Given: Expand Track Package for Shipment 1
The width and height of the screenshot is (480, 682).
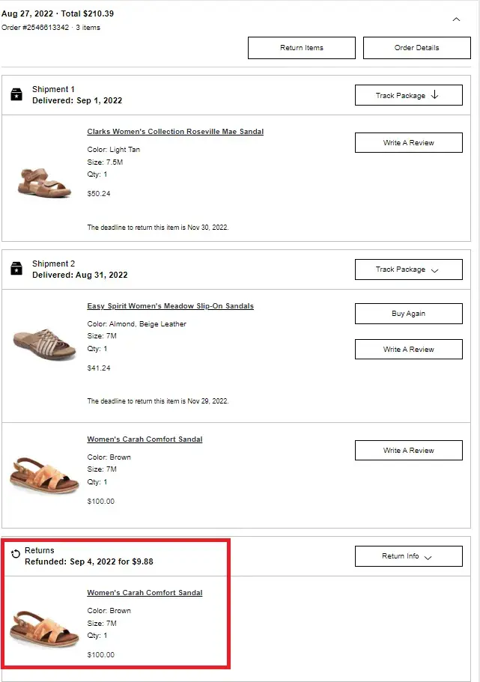Looking at the screenshot, I should (408, 95).
